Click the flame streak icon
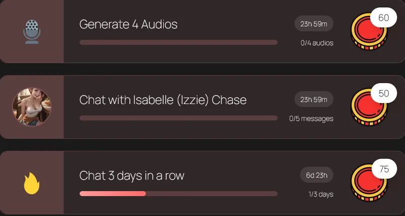Image resolution: width=405 pixels, height=216 pixels. pyautogui.click(x=31, y=183)
